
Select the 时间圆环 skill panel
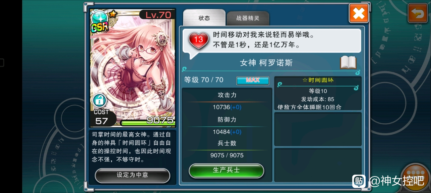coord(318,93)
